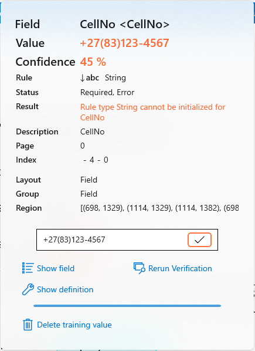
Task: Click the trash can delete icon
Action: (28, 325)
